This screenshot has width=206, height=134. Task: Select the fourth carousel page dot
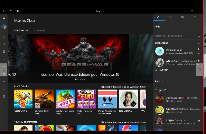(x=82, y=80)
